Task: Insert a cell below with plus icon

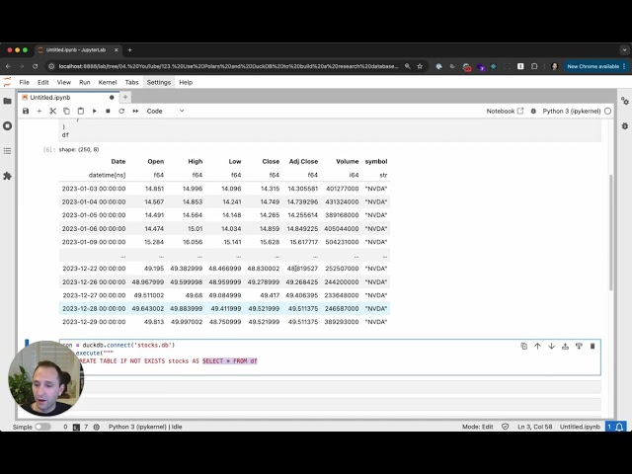Action: click(x=39, y=111)
